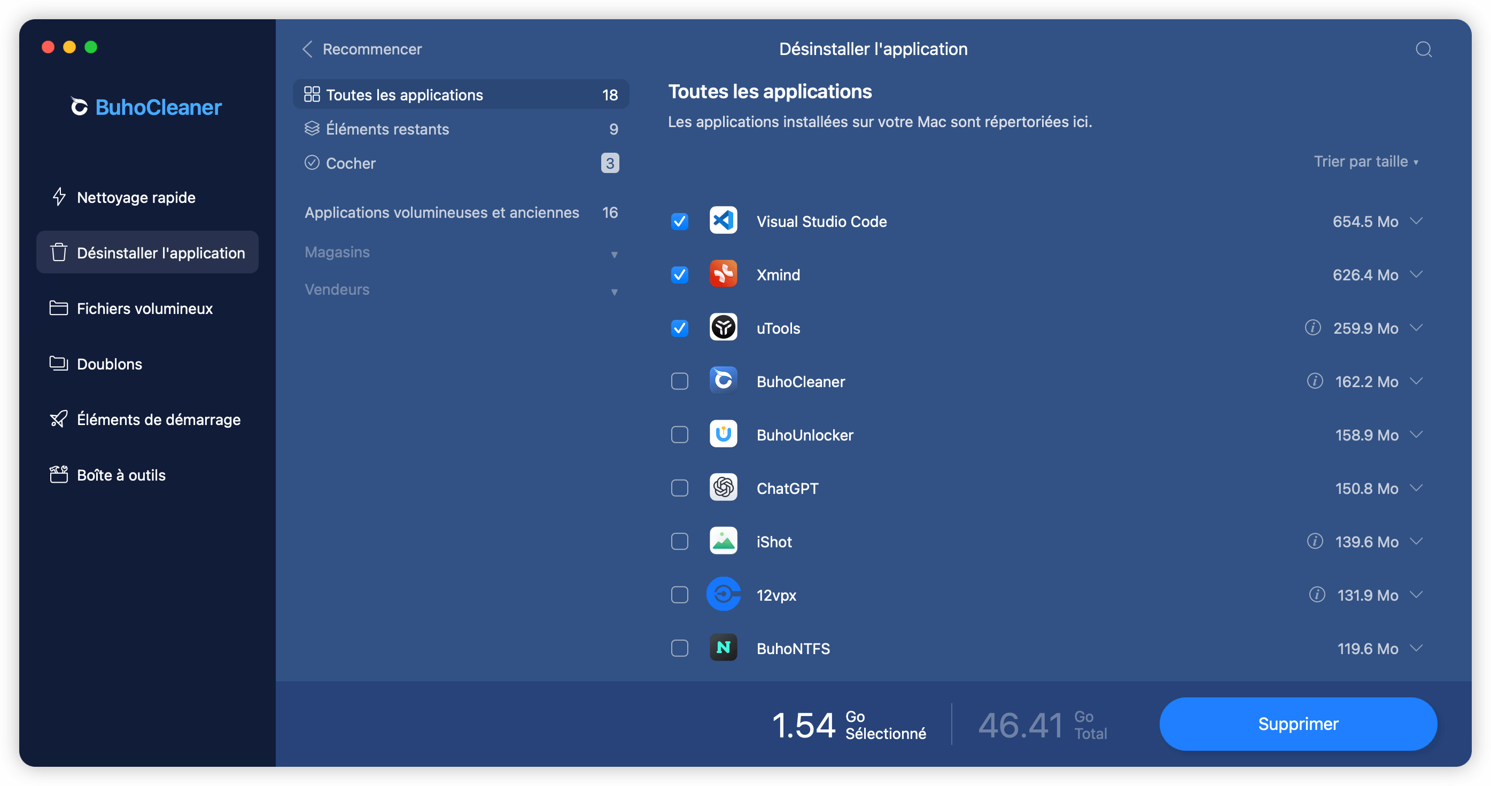The image size is (1491, 786).
Task: Select Désinstaller l'application in the sidebar
Action: tap(147, 252)
